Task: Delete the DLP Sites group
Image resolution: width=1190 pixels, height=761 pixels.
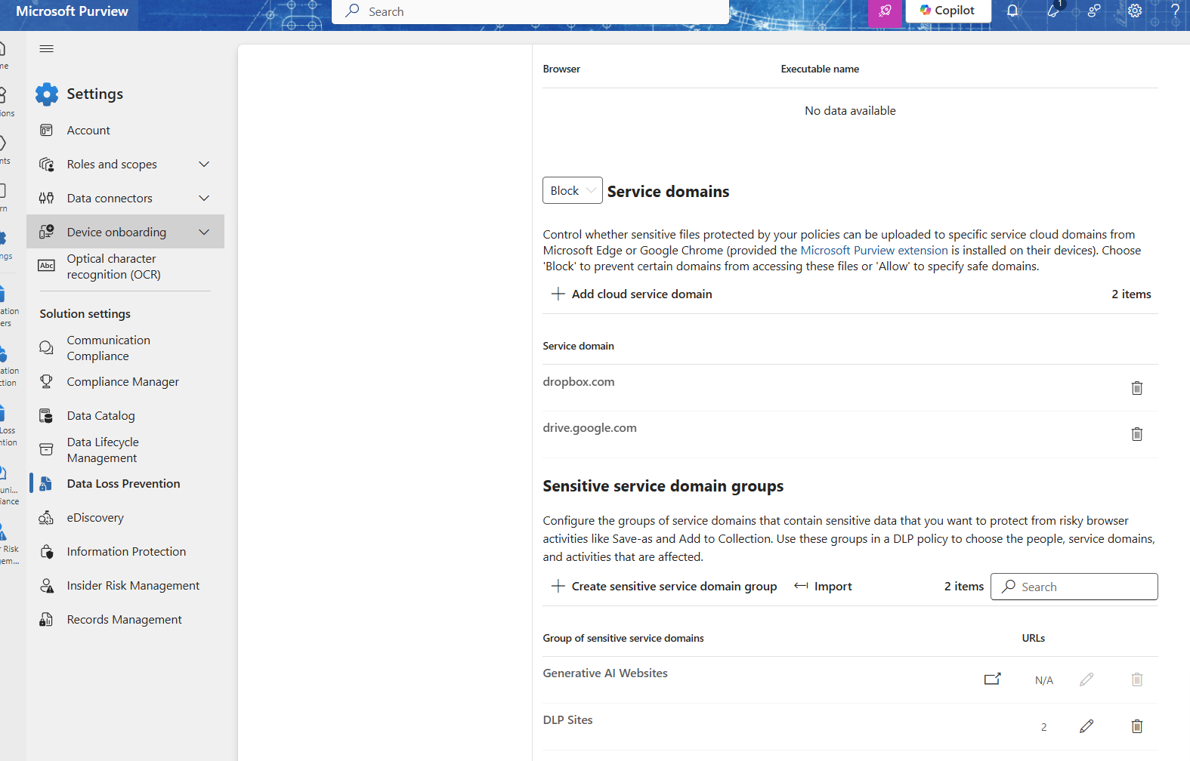Action: point(1136,726)
